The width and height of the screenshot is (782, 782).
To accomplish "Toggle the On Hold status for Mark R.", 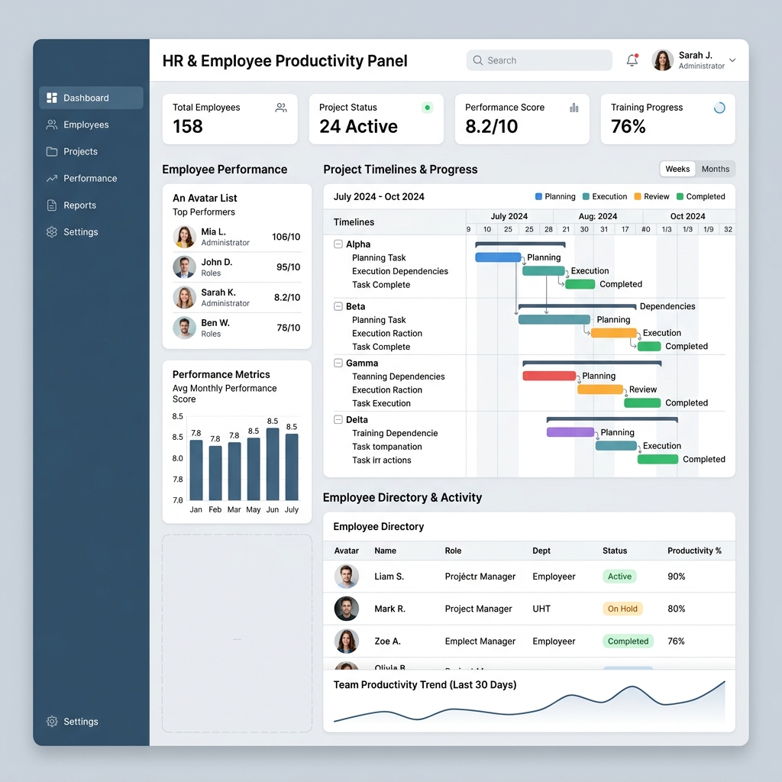I will [x=622, y=609].
